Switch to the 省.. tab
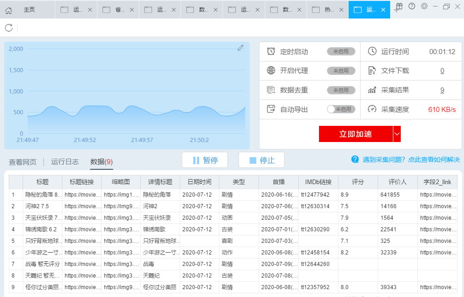This screenshot has height=297, width=464. [118, 10]
